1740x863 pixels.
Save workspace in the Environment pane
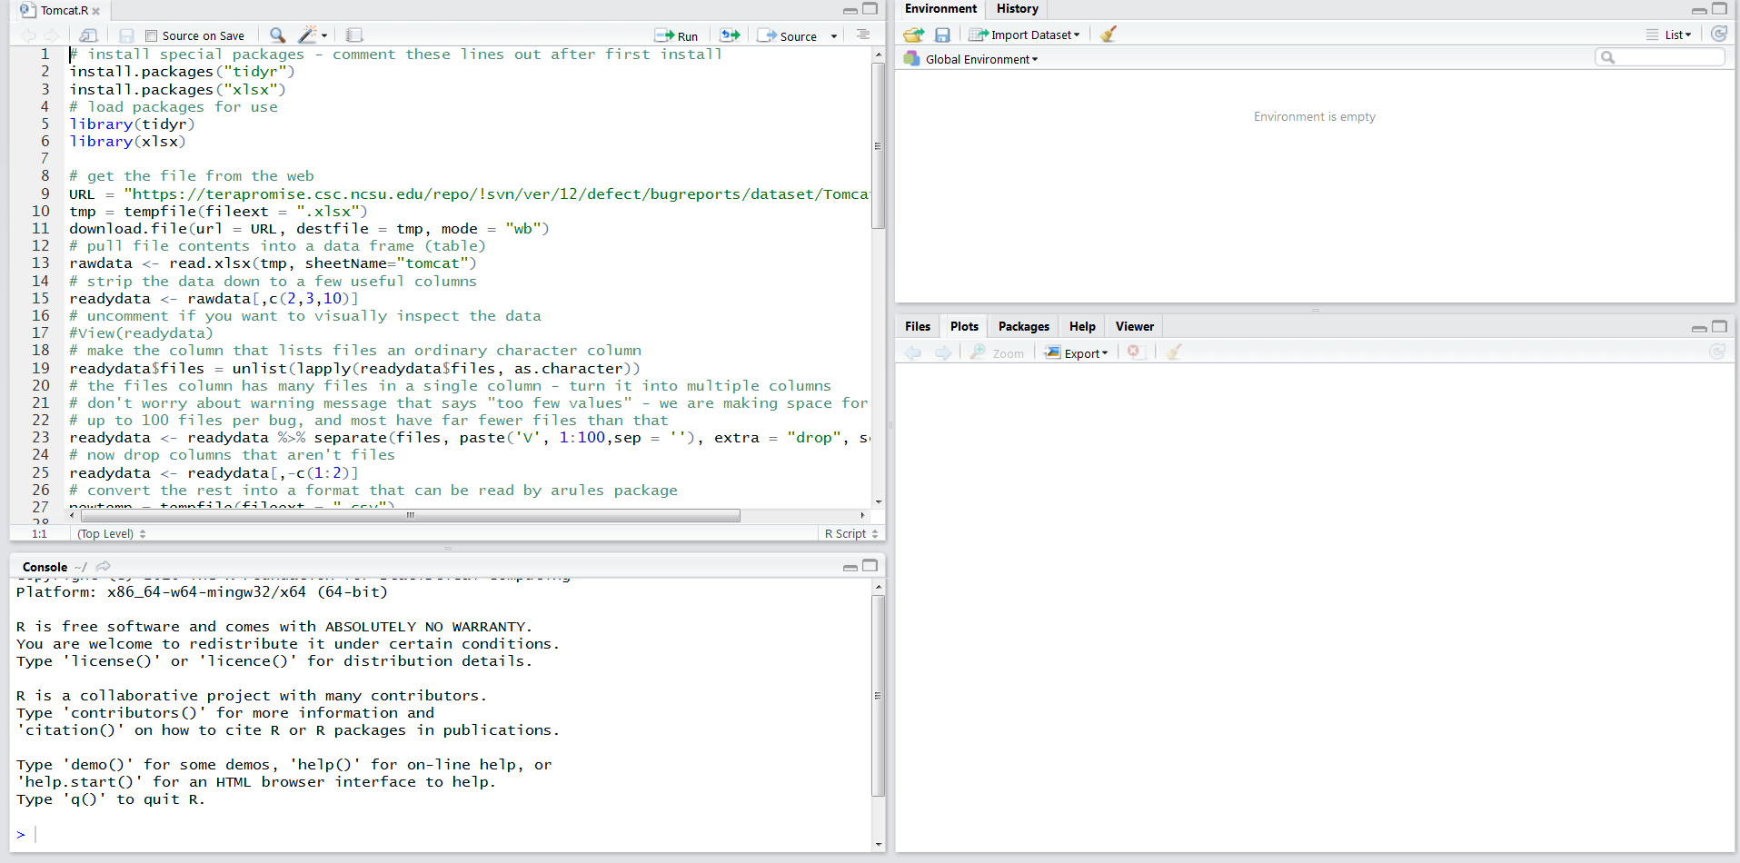coord(942,35)
